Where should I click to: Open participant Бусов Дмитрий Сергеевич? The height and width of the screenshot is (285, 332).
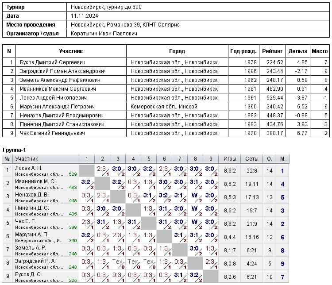click(x=52, y=62)
